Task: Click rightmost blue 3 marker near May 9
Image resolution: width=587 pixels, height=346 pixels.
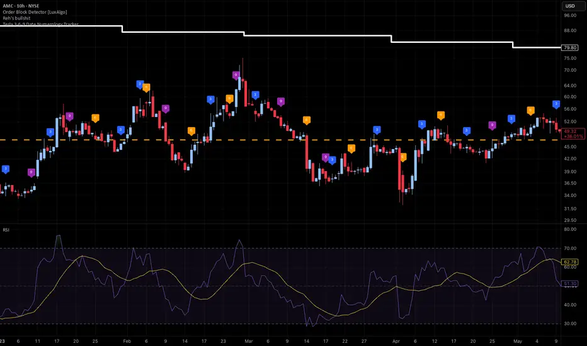Action: [556, 104]
